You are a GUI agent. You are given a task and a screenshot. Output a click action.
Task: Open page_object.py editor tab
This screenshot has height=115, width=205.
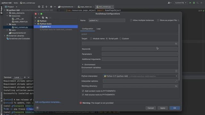click(86, 7)
